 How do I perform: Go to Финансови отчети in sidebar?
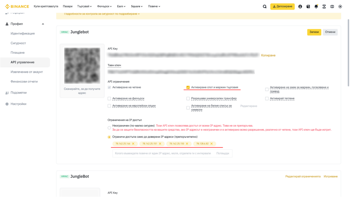(25, 81)
